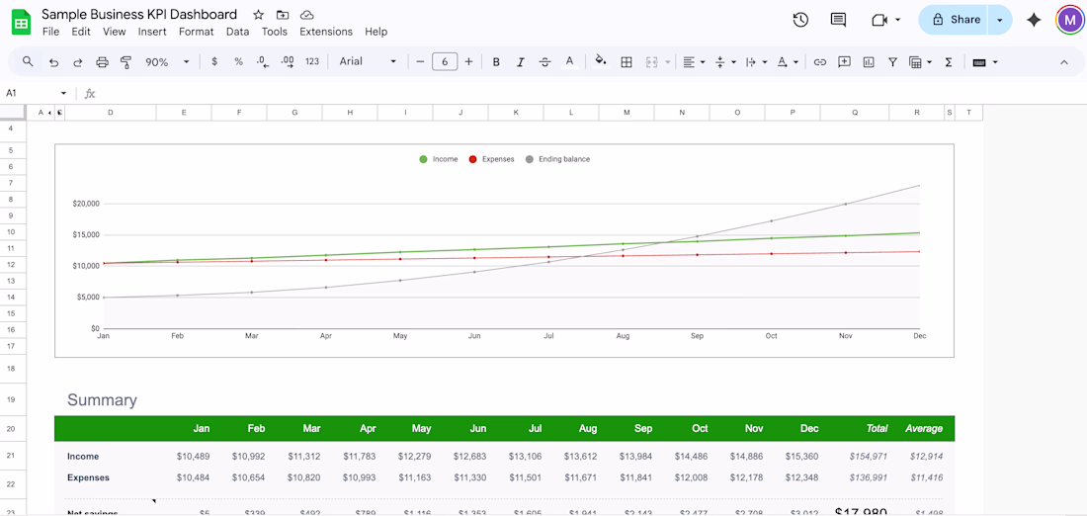Redo the last action
The width and height of the screenshot is (1087, 516).
(x=78, y=61)
